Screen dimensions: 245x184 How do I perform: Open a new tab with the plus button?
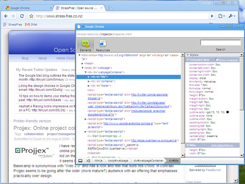point(109,8)
